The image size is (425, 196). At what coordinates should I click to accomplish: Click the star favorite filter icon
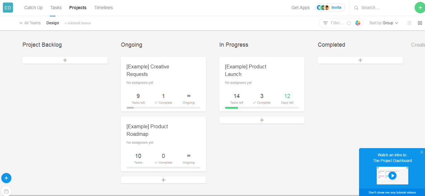[349, 23]
